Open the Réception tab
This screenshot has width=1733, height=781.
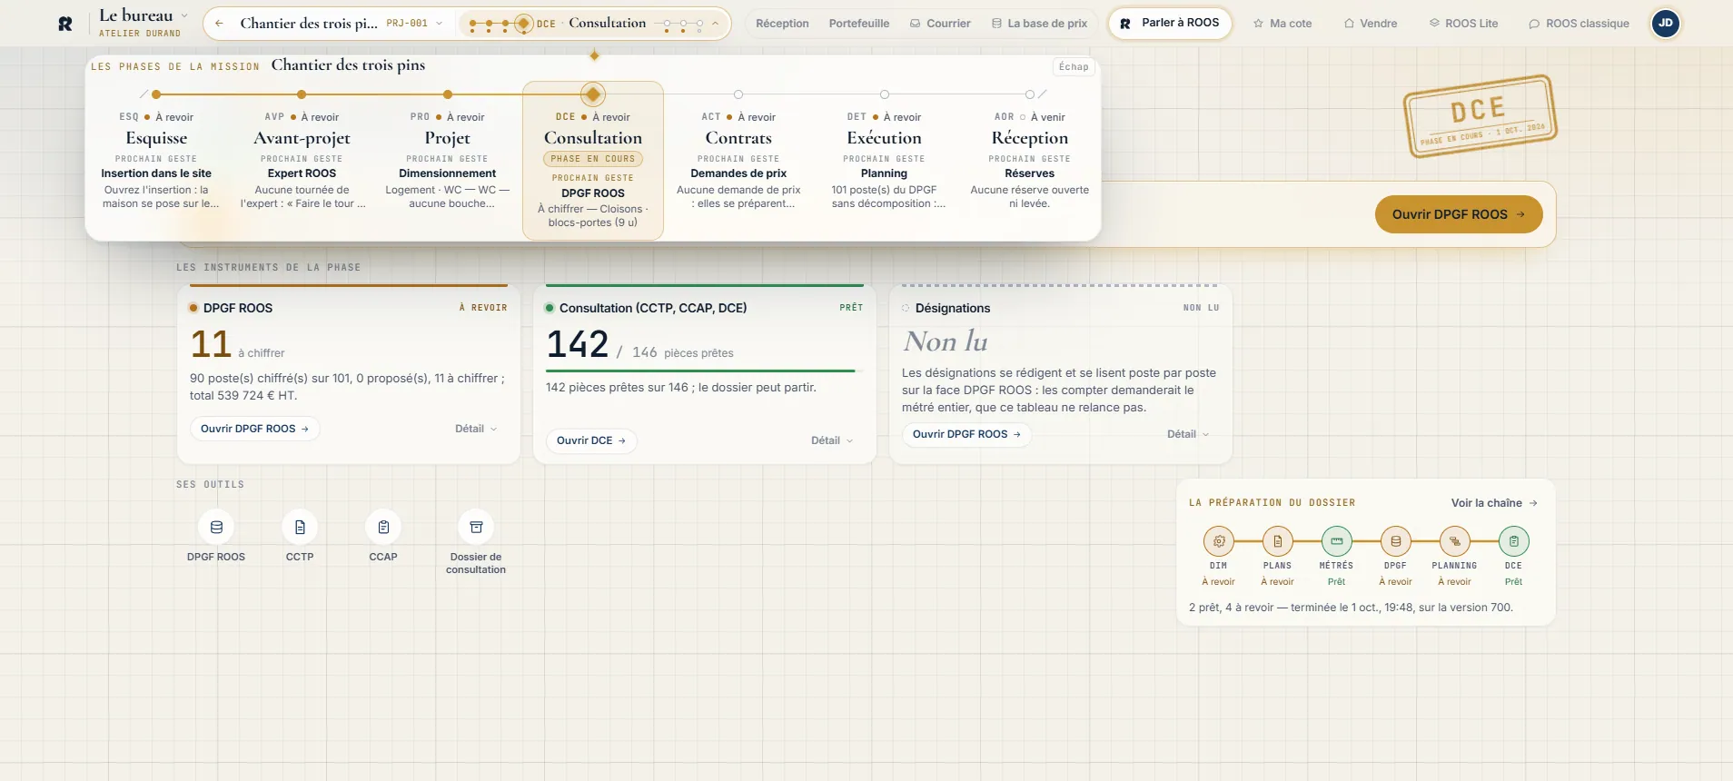782,24
